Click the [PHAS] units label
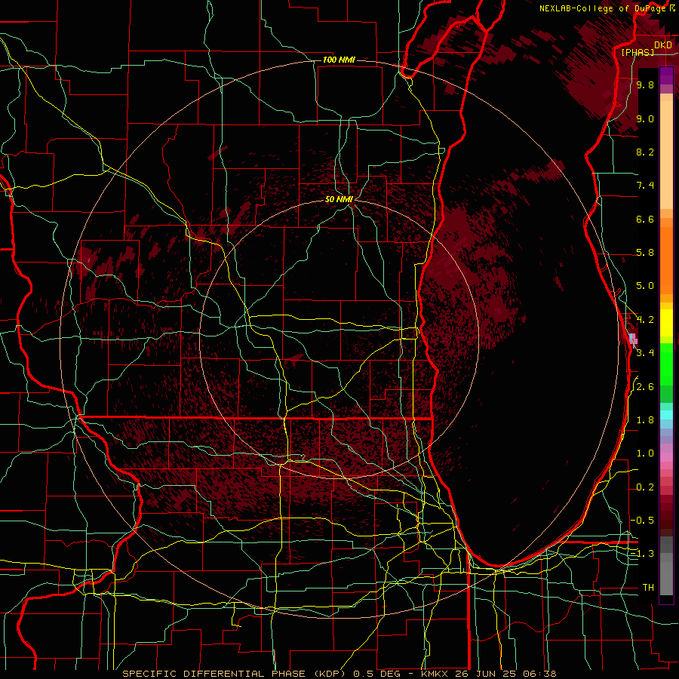Screen dimensions: 679x679 pyautogui.click(x=638, y=52)
